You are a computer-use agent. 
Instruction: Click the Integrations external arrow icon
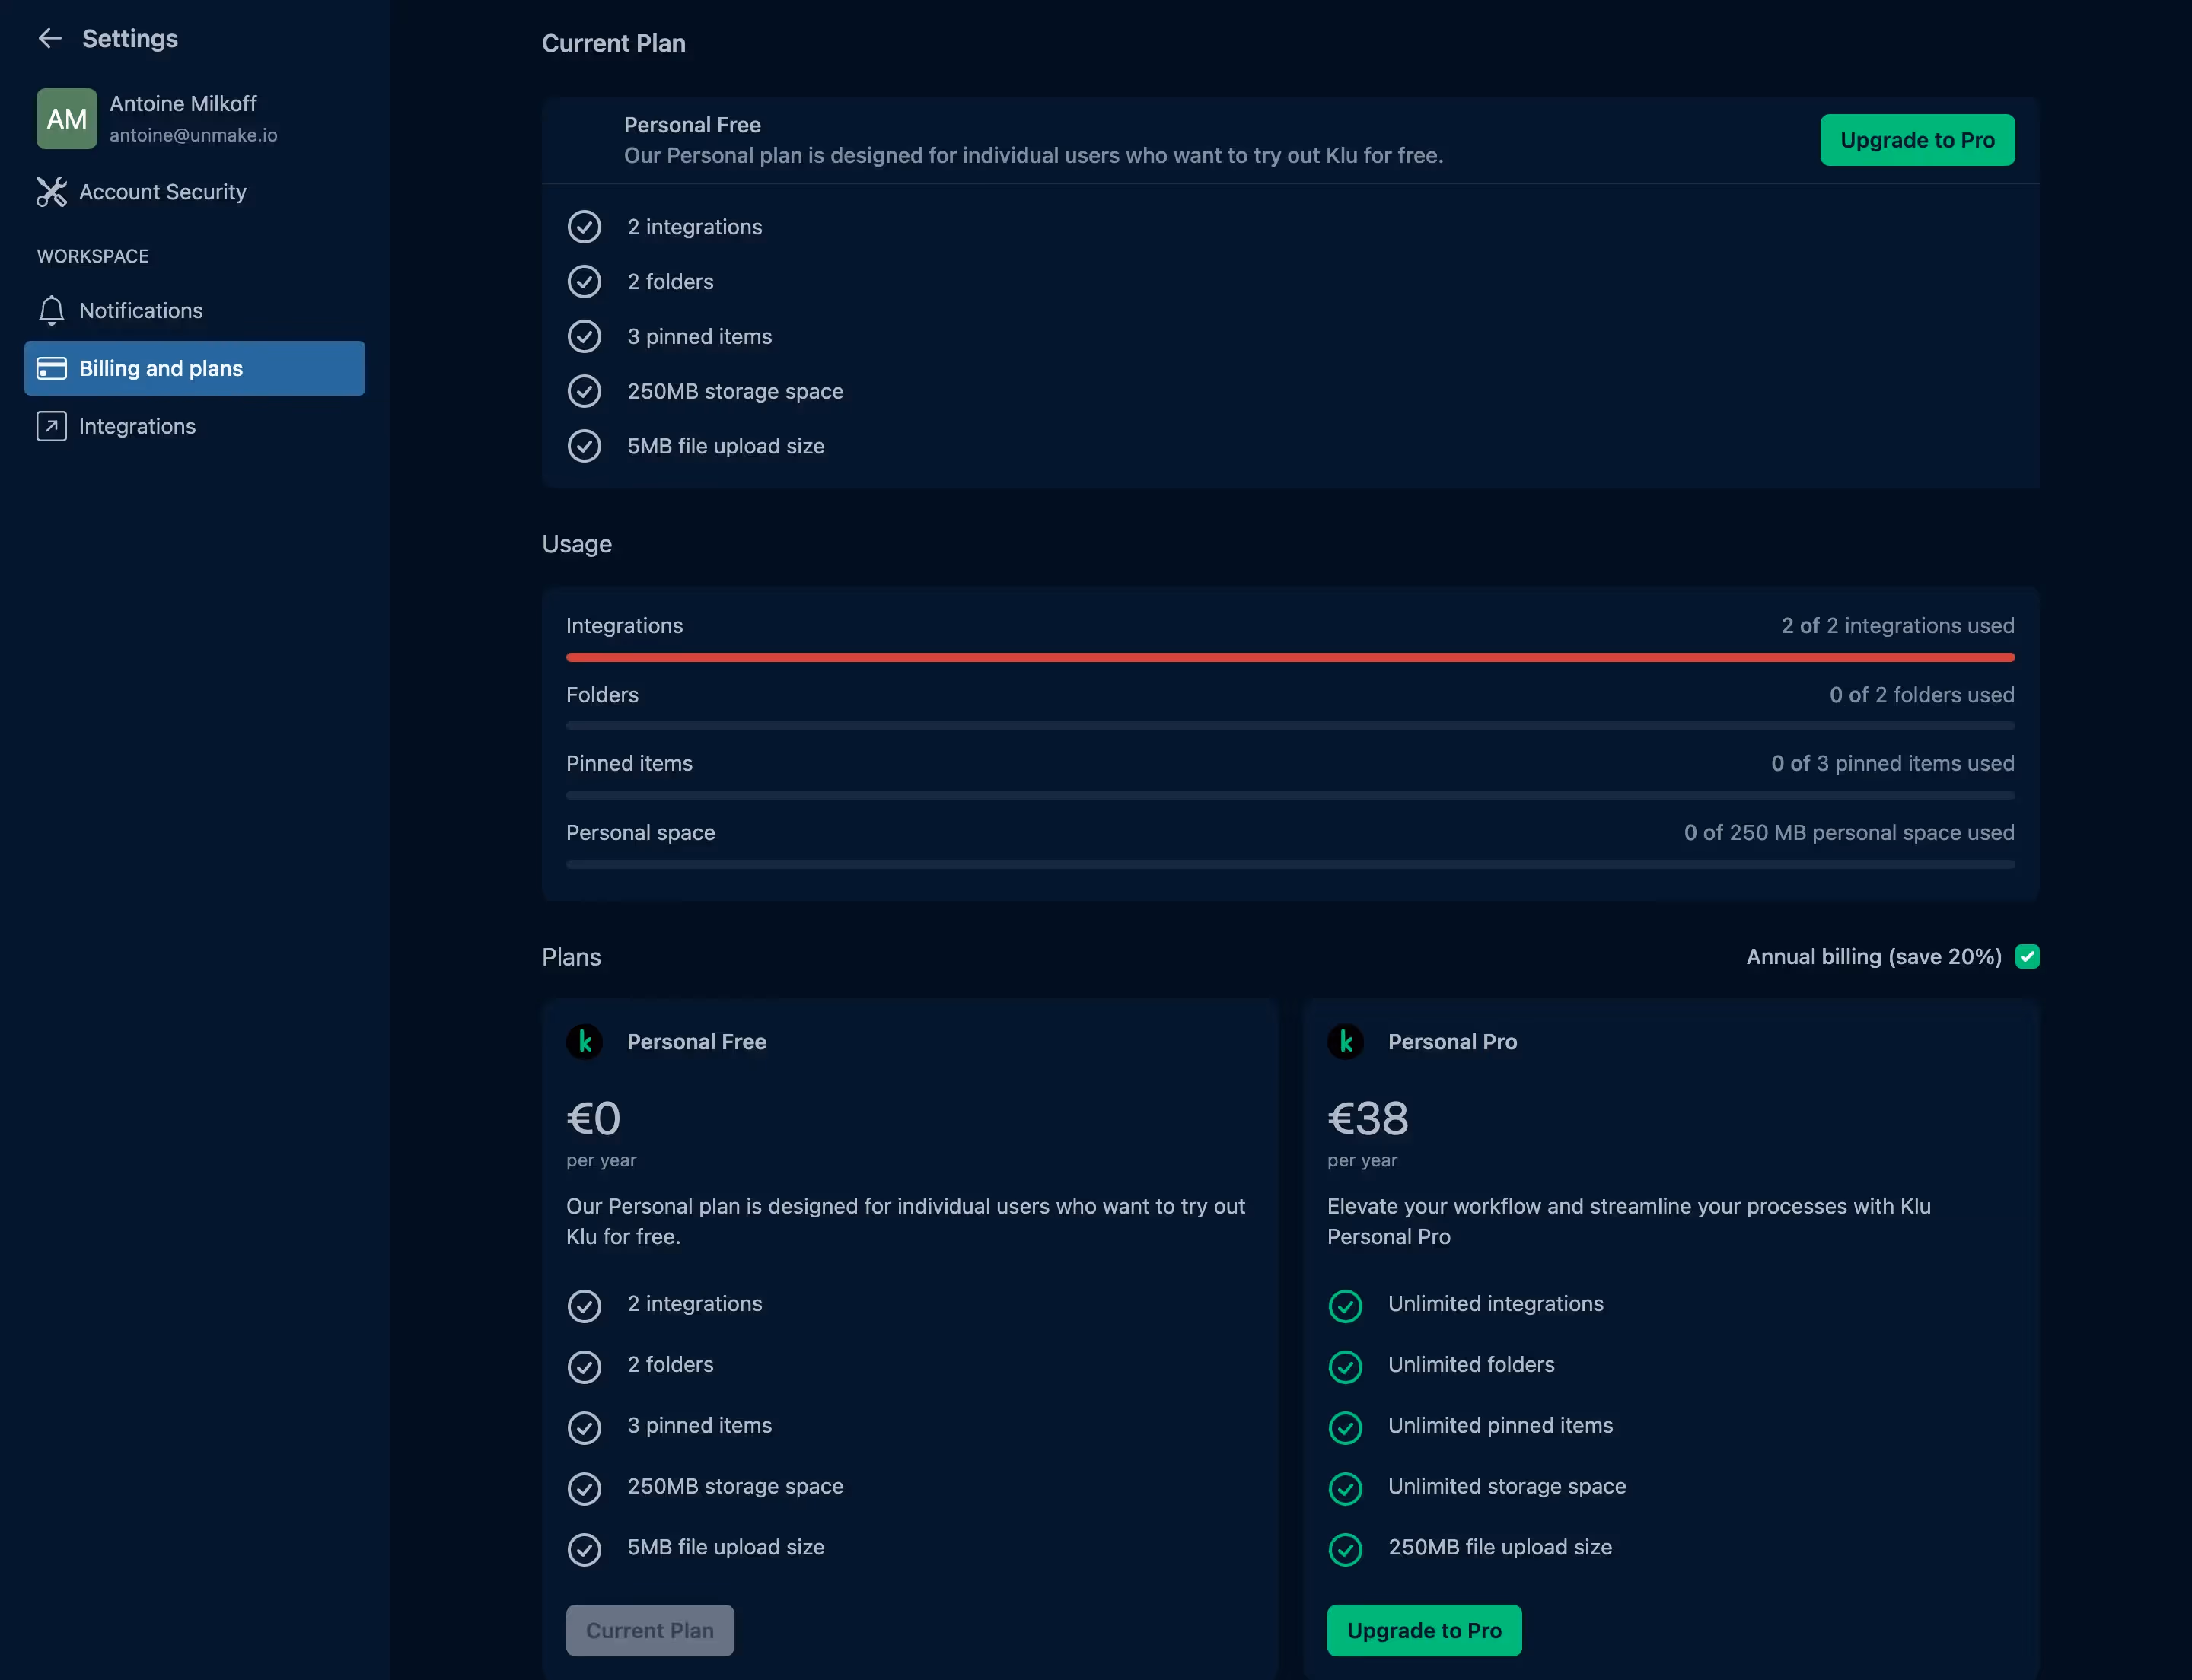click(x=51, y=426)
